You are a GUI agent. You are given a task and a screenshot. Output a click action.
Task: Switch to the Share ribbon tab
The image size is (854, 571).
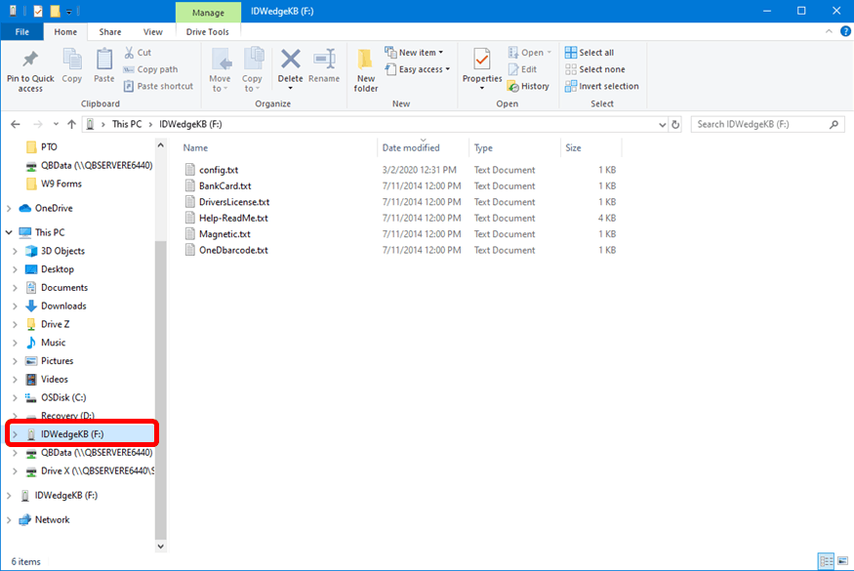point(110,31)
